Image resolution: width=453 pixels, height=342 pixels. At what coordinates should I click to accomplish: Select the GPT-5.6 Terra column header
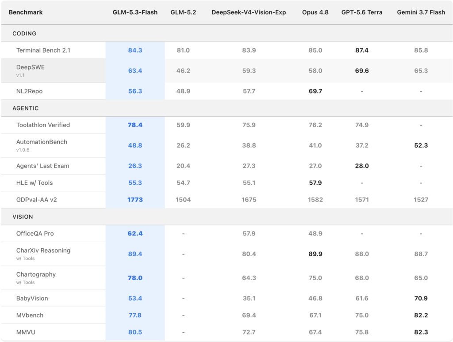click(x=362, y=12)
